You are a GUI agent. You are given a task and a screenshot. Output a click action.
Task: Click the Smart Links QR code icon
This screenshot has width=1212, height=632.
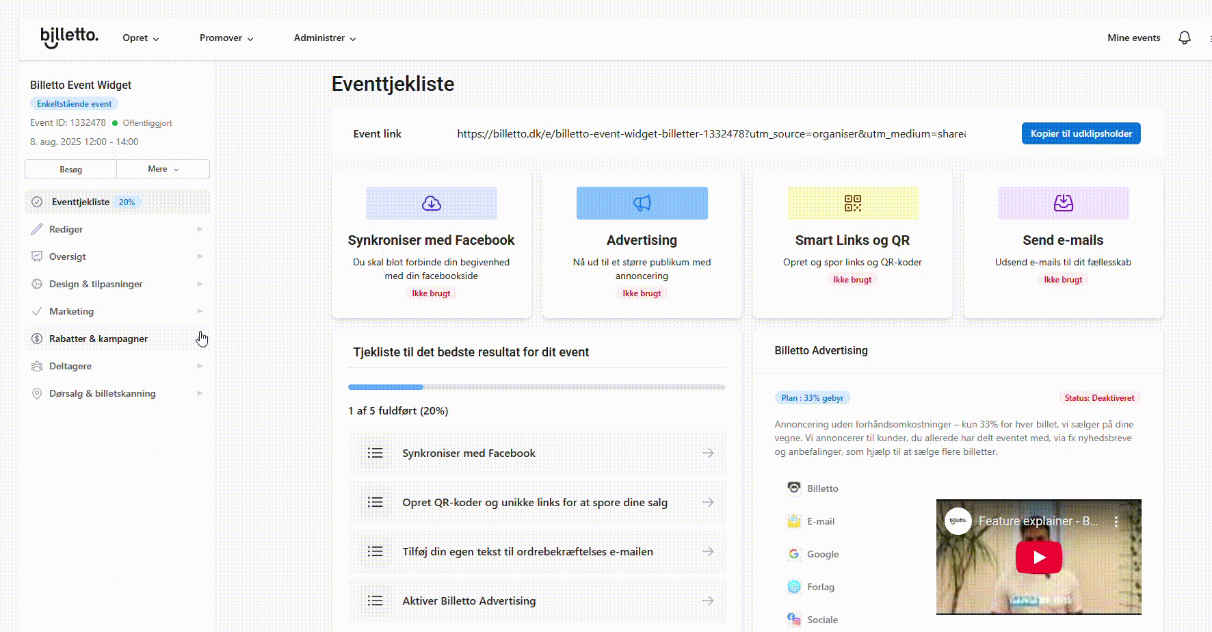pyautogui.click(x=852, y=203)
